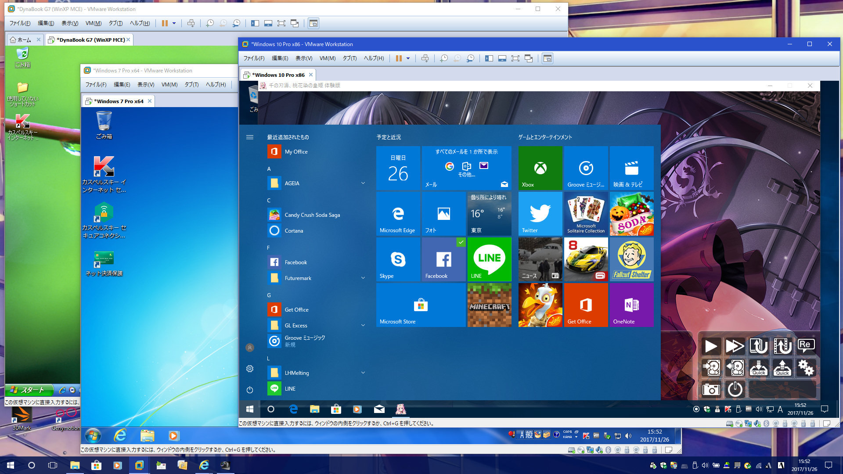This screenshot has width=843, height=474.
Task: Select the Windows 7 Pro x64 tab
Action: click(119, 101)
